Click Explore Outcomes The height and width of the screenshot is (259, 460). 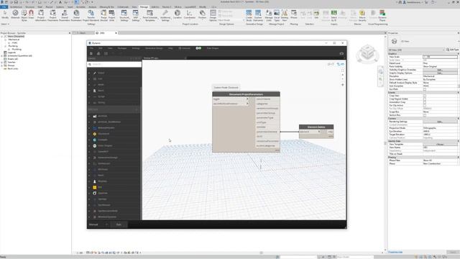(x=258, y=15)
